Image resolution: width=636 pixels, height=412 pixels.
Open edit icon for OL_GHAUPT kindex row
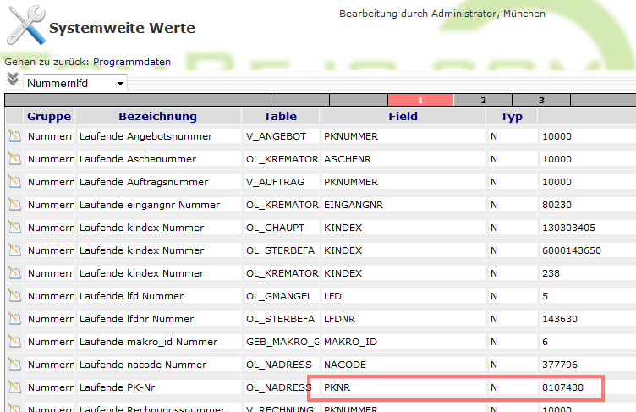[x=14, y=228]
